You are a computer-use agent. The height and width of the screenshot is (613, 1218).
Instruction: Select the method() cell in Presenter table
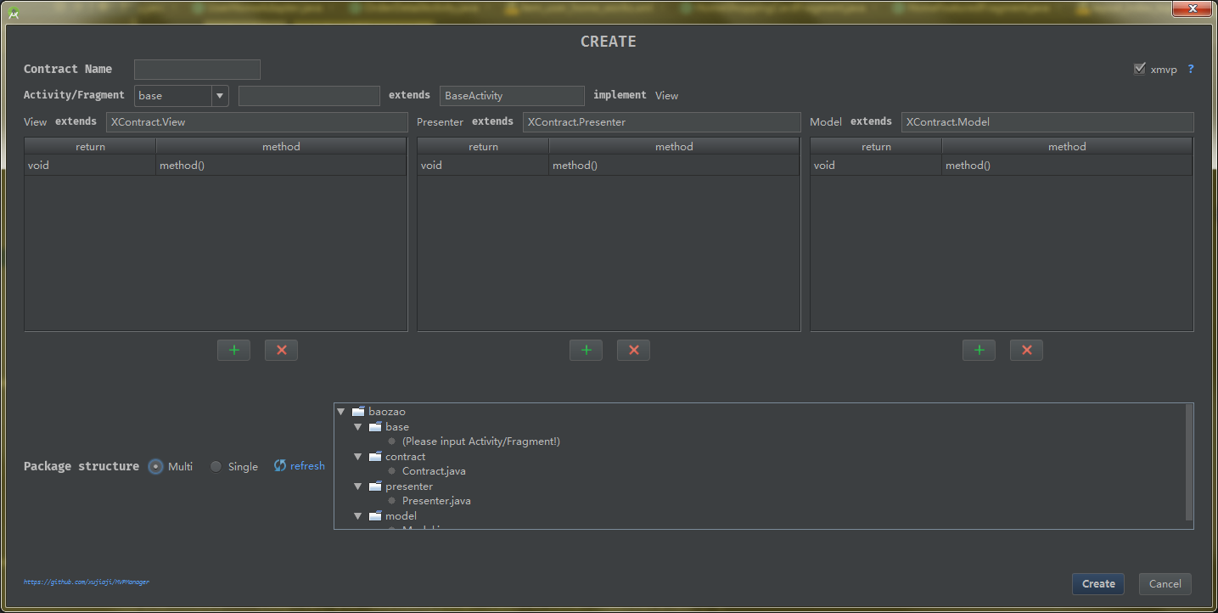(x=675, y=166)
